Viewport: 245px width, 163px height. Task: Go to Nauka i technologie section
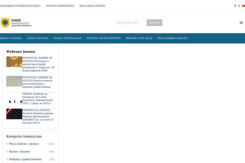point(67,38)
